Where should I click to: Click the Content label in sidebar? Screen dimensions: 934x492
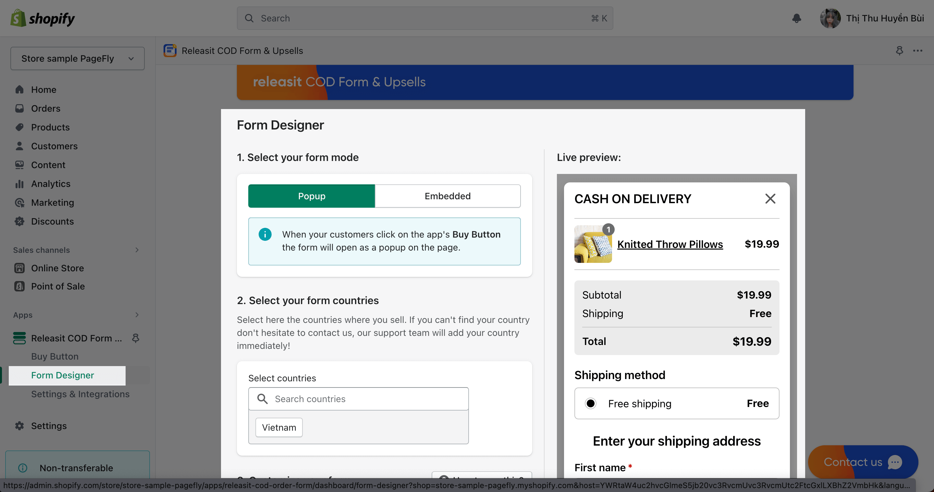click(48, 165)
